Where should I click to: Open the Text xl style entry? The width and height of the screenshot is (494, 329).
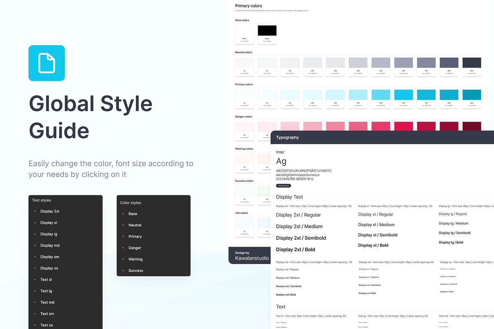click(46, 280)
